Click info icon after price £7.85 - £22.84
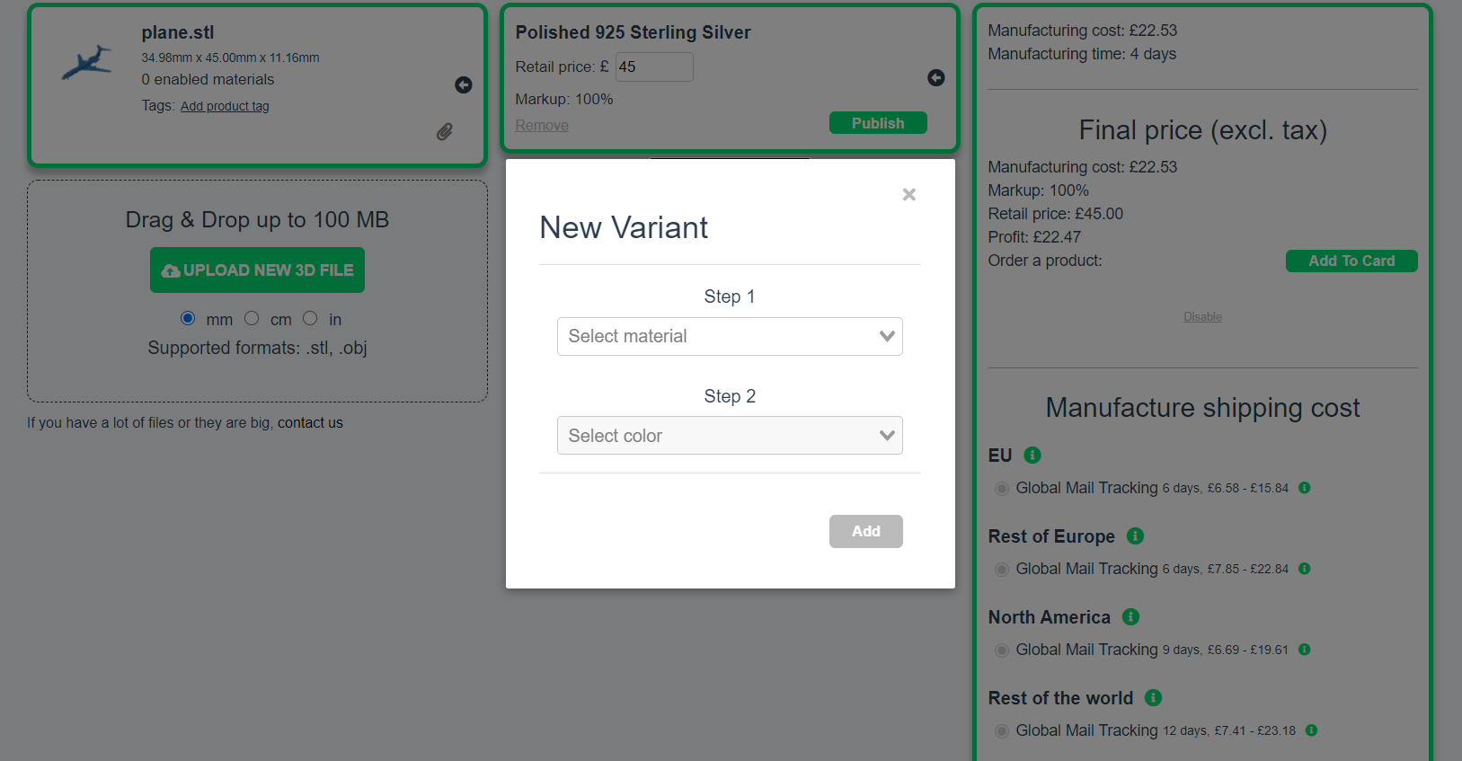 [x=1305, y=569]
